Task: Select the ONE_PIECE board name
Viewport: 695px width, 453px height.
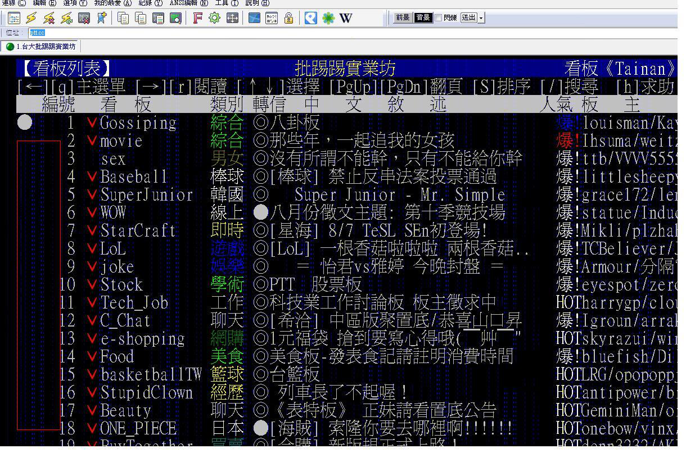Action: coord(138,429)
